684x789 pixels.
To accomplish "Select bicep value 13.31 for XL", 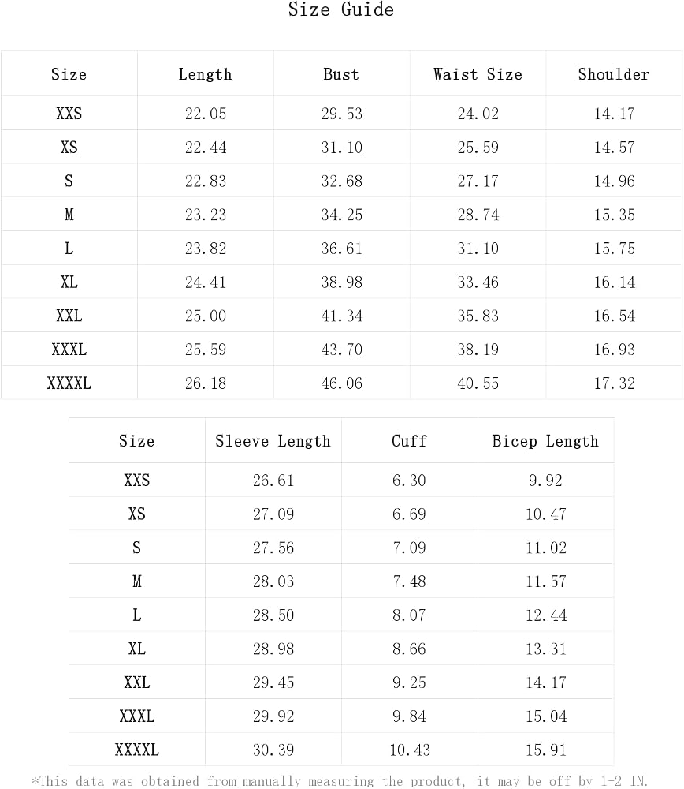I will 546,649.
